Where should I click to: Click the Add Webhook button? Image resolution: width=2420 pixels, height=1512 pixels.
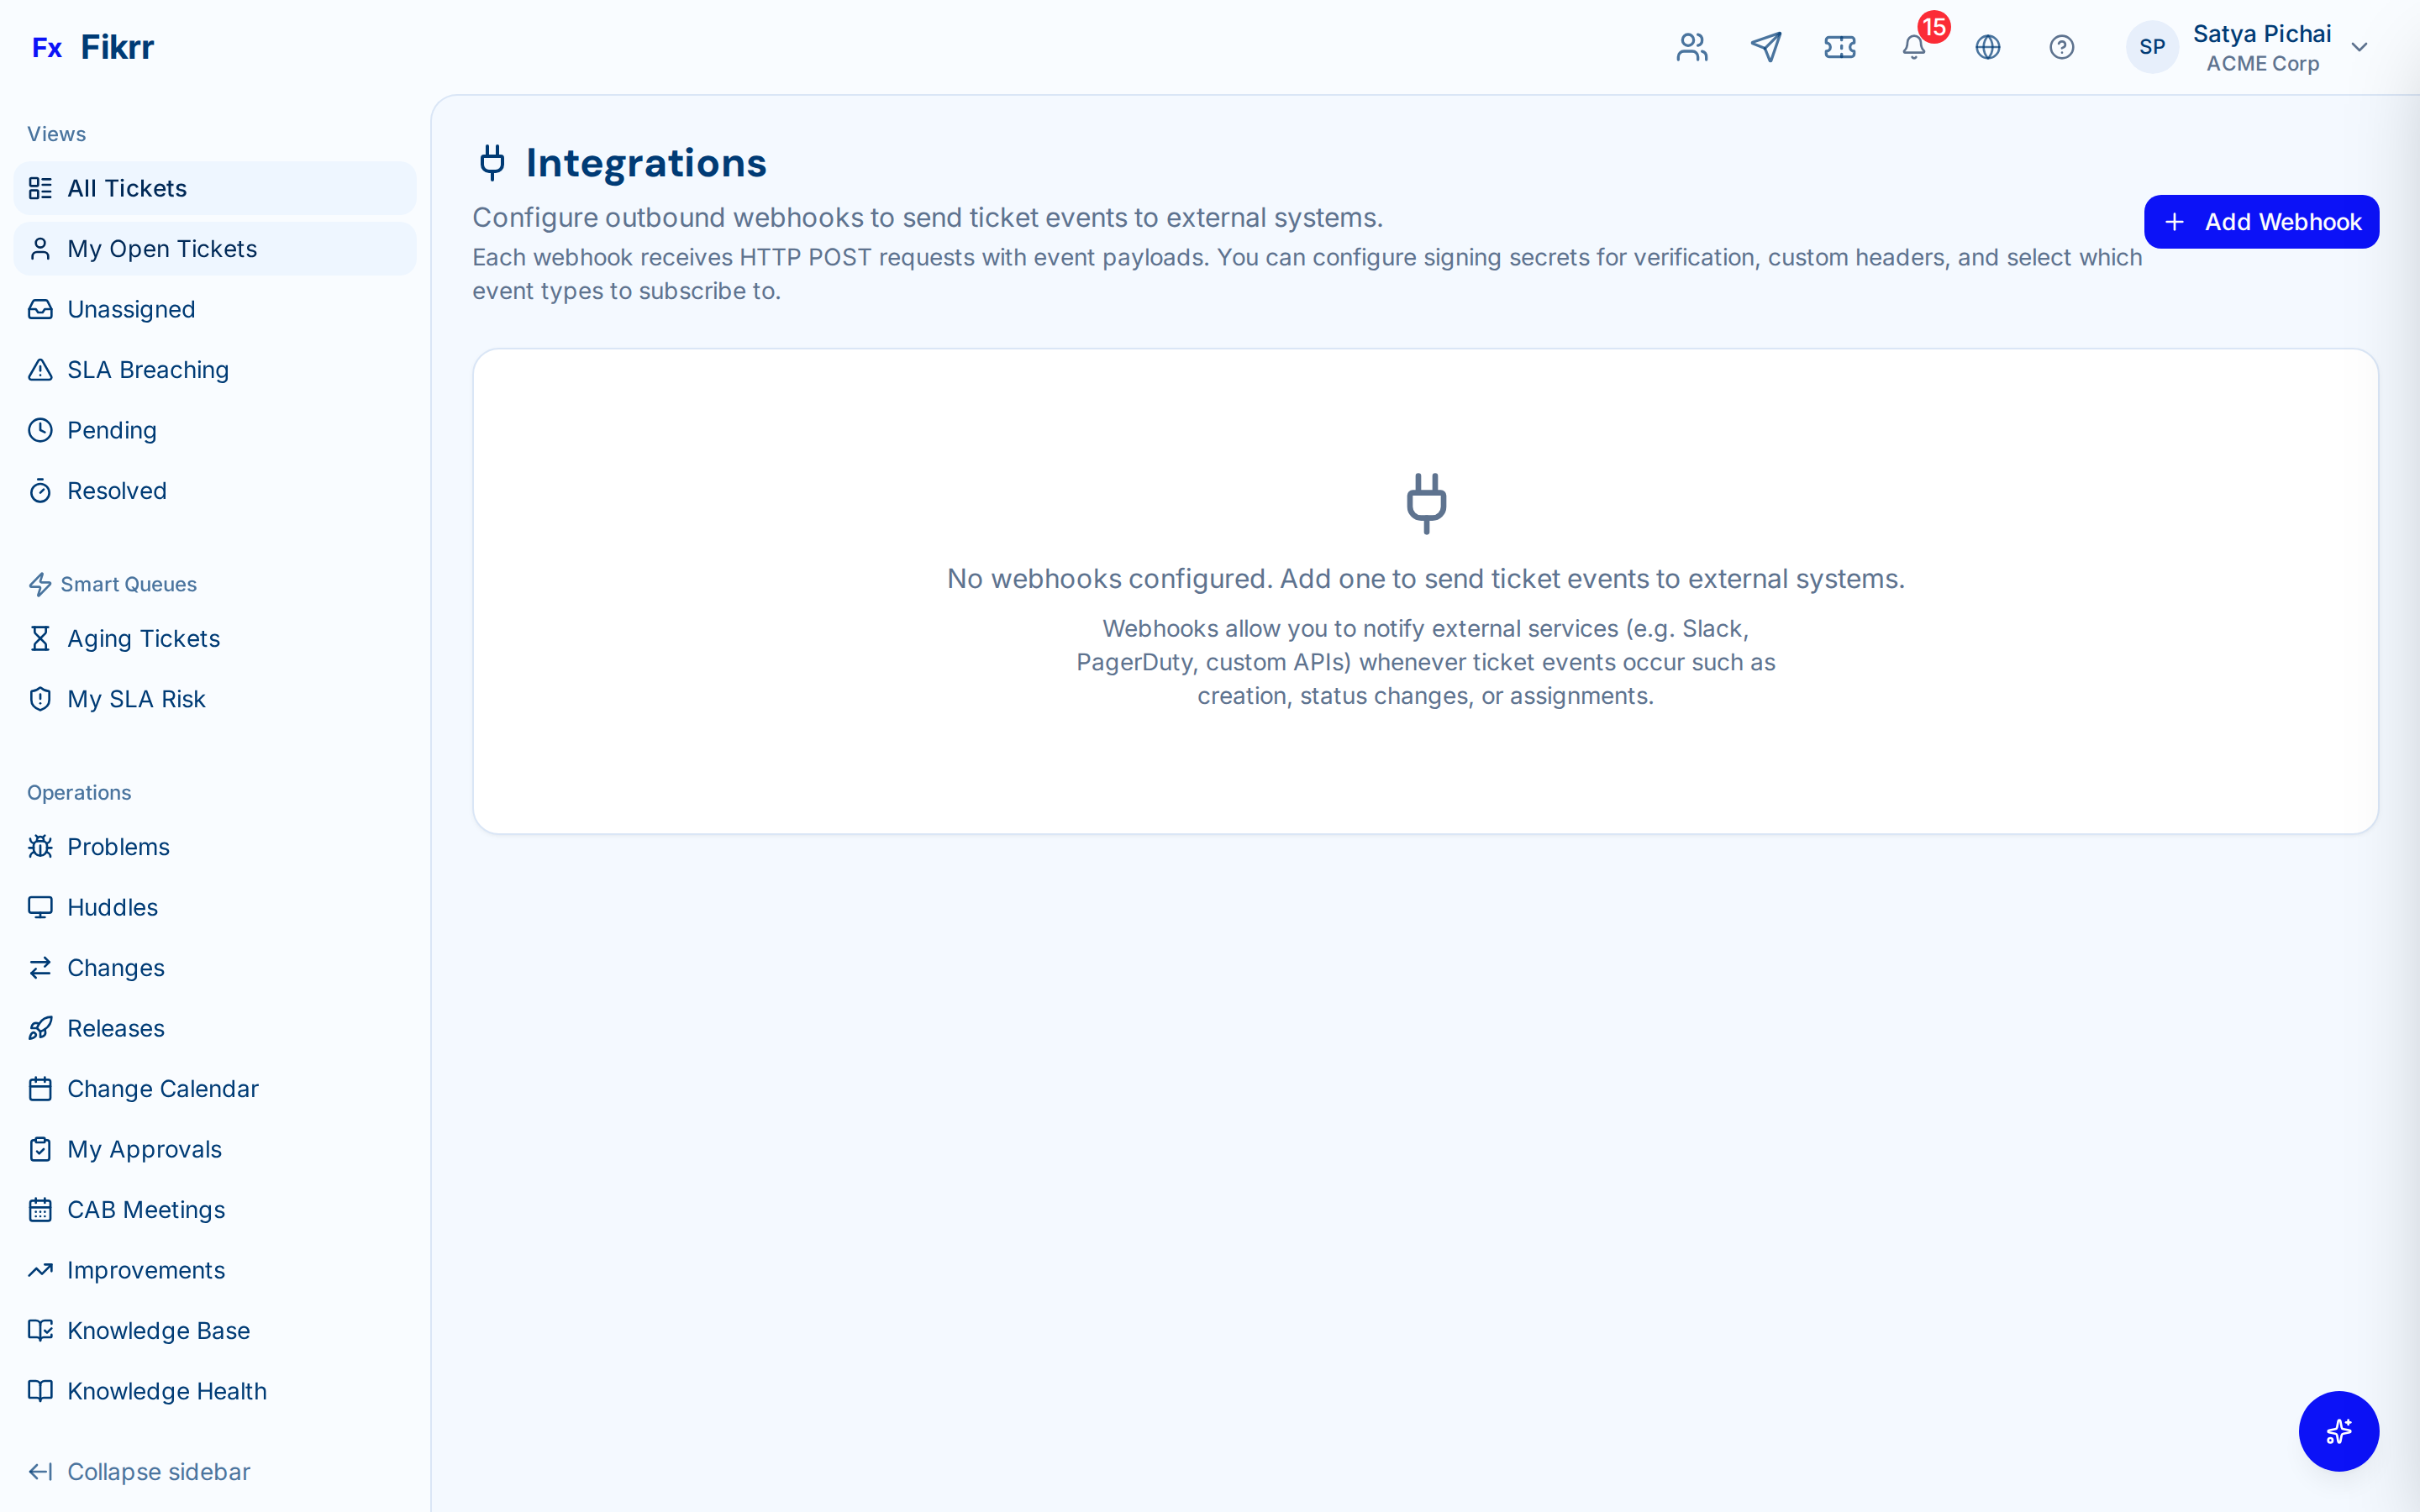point(2261,221)
